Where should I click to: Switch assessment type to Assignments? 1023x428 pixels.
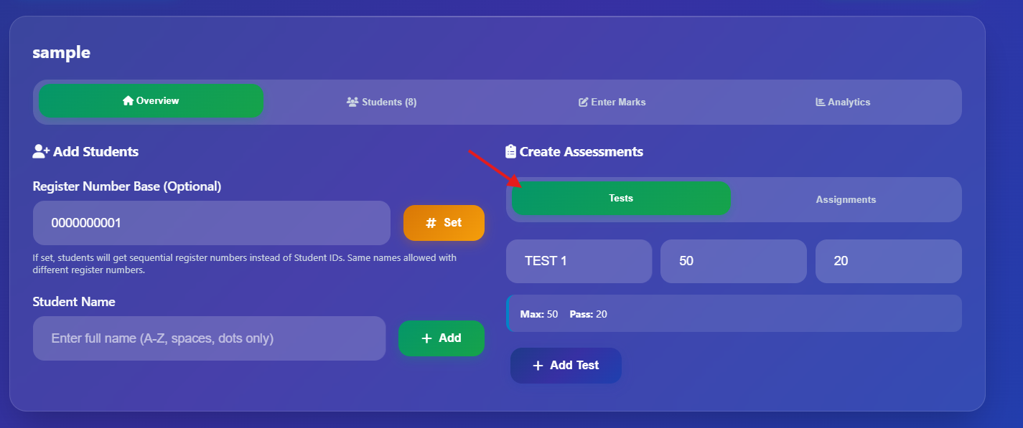tap(845, 199)
